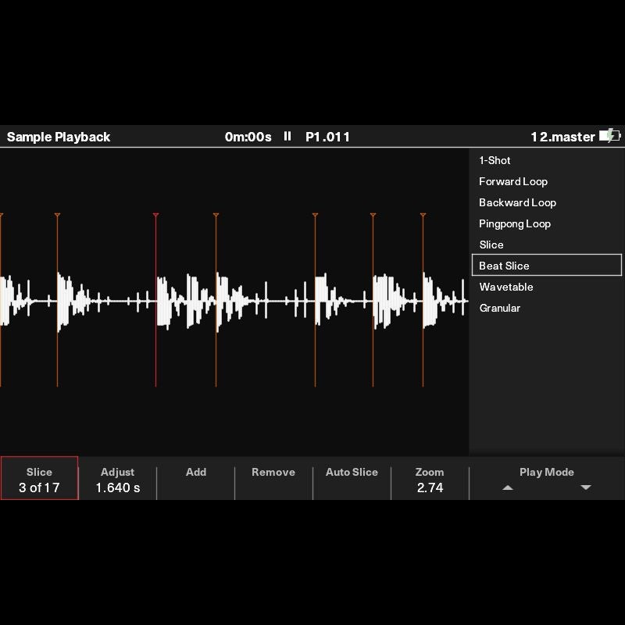Screen dimensions: 625x625
Task: Click the Play Mode up arrow
Action: [x=507, y=487]
